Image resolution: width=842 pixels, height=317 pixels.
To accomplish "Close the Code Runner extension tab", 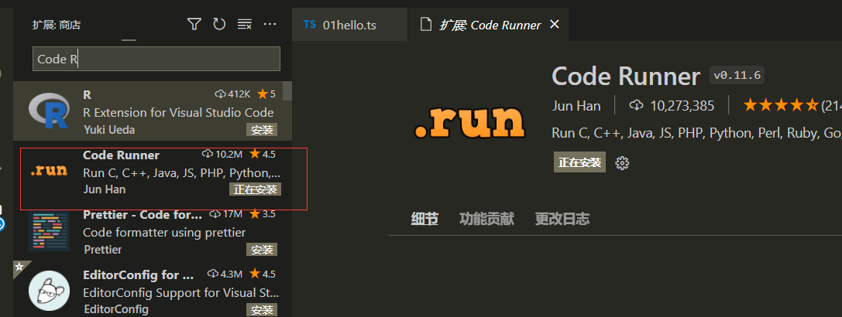I will 555,24.
